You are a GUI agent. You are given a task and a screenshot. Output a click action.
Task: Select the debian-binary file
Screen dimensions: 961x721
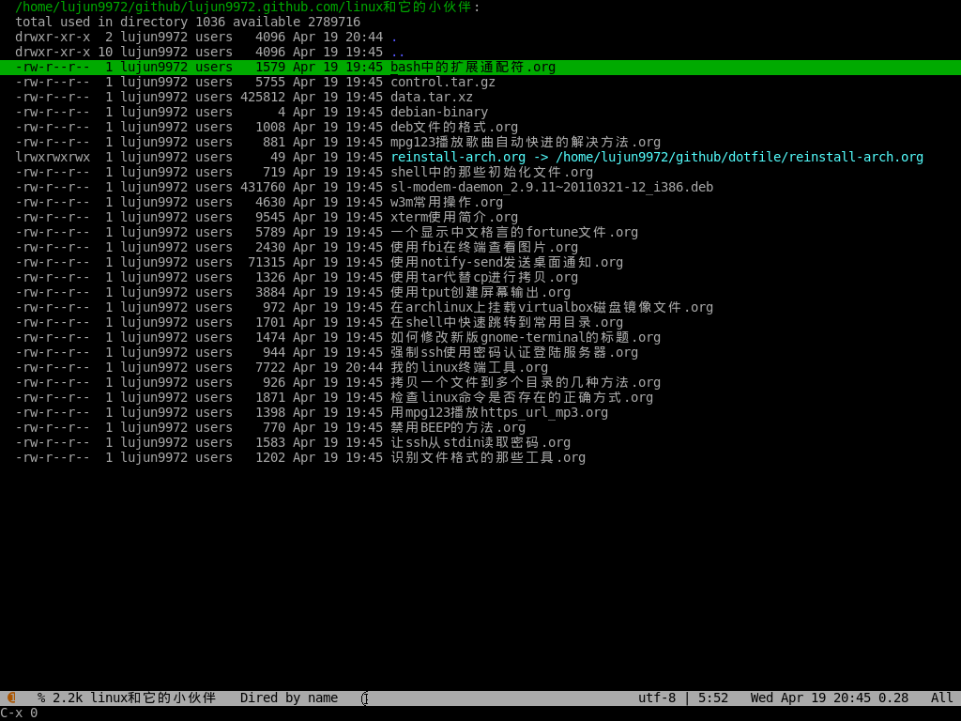[x=438, y=112]
